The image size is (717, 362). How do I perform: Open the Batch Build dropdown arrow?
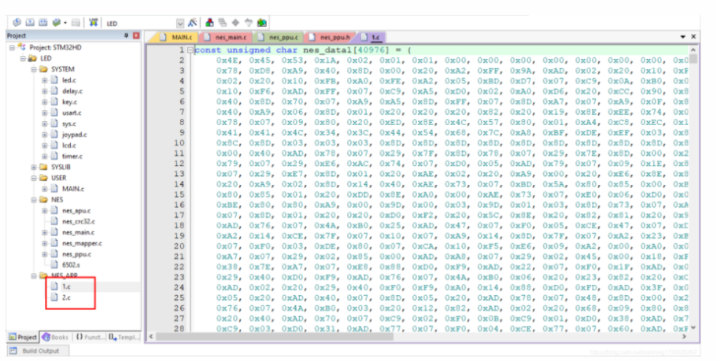pyautogui.click(x=65, y=23)
